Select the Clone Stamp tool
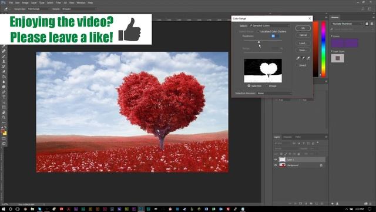The image size is (376, 212). [4, 61]
